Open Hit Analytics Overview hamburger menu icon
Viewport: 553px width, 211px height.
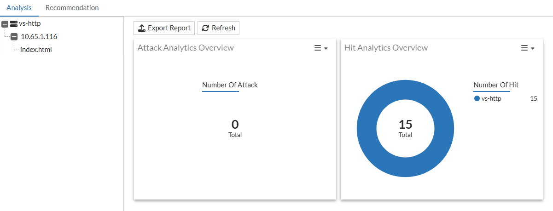click(x=524, y=48)
